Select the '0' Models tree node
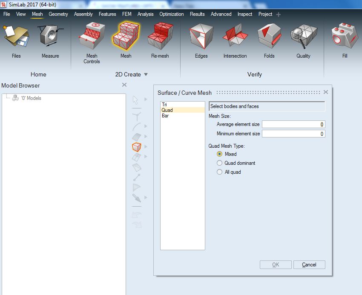 (x=31, y=98)
